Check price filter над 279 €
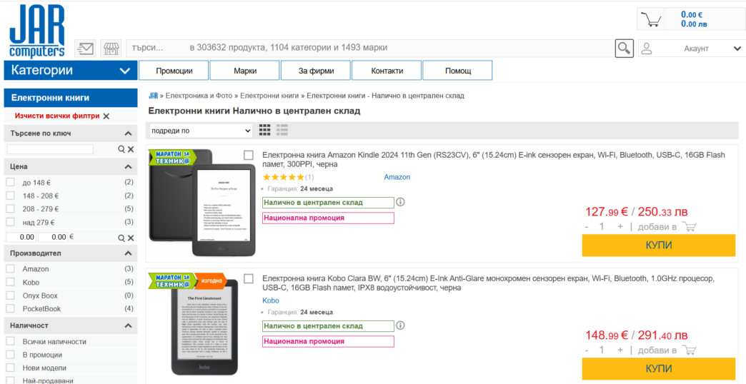Screen dimensions: 746x384 pyautogui.click(x=10, y=222)
